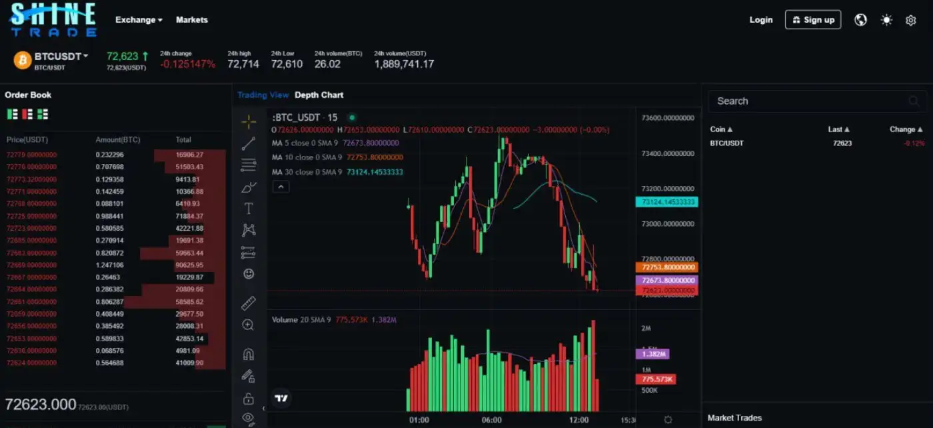The image size is (933, 428).
Task: Switch to the Depth Chart tab
Action: (319, 95)
